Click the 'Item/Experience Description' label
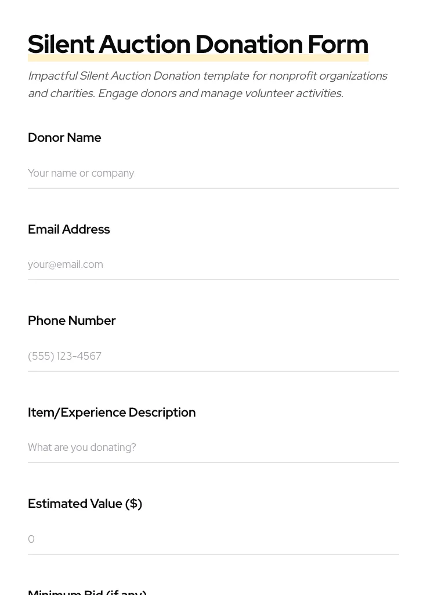Screen dimensions: 427x595 [x=111, y=413]
